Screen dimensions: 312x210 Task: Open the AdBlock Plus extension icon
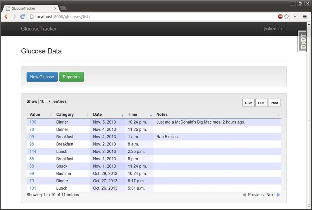pyautogui.click(x=280, y=16)
